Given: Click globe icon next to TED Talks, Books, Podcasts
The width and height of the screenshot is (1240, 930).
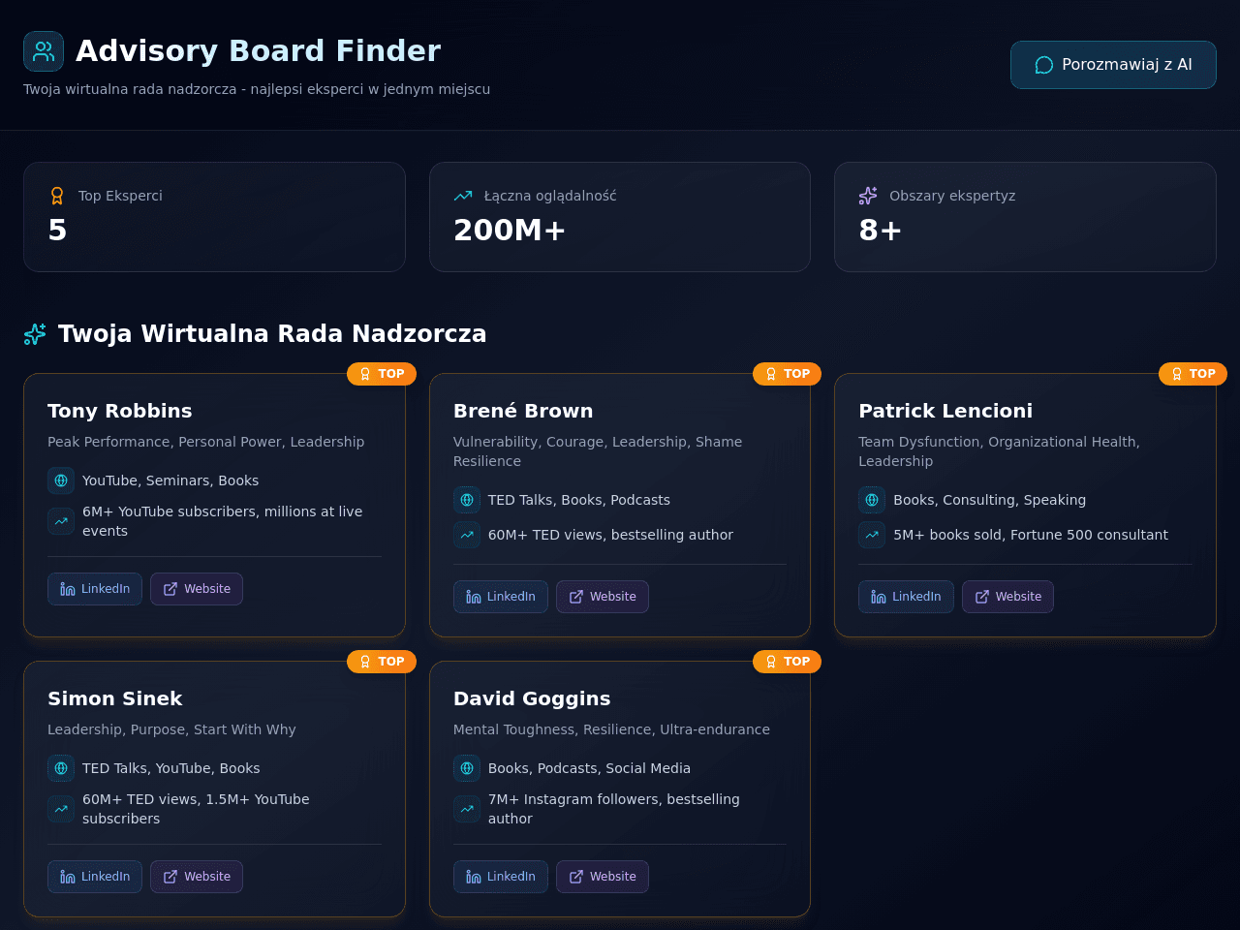Looking at the screenshot, I should 467,500.
